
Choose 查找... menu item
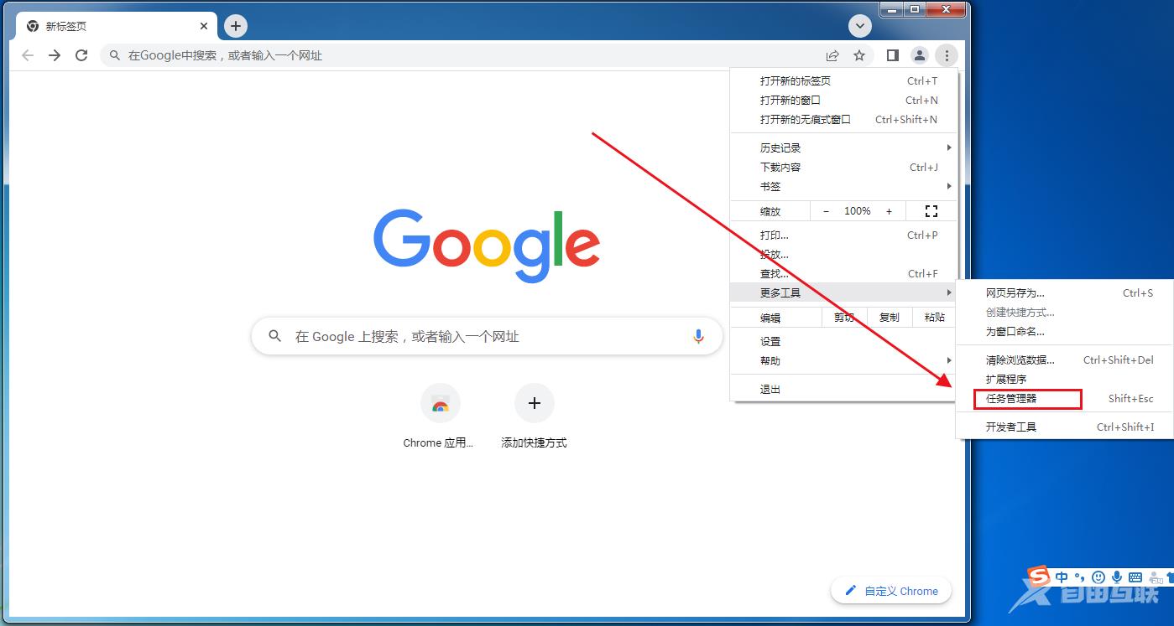[x=843, y=273]
